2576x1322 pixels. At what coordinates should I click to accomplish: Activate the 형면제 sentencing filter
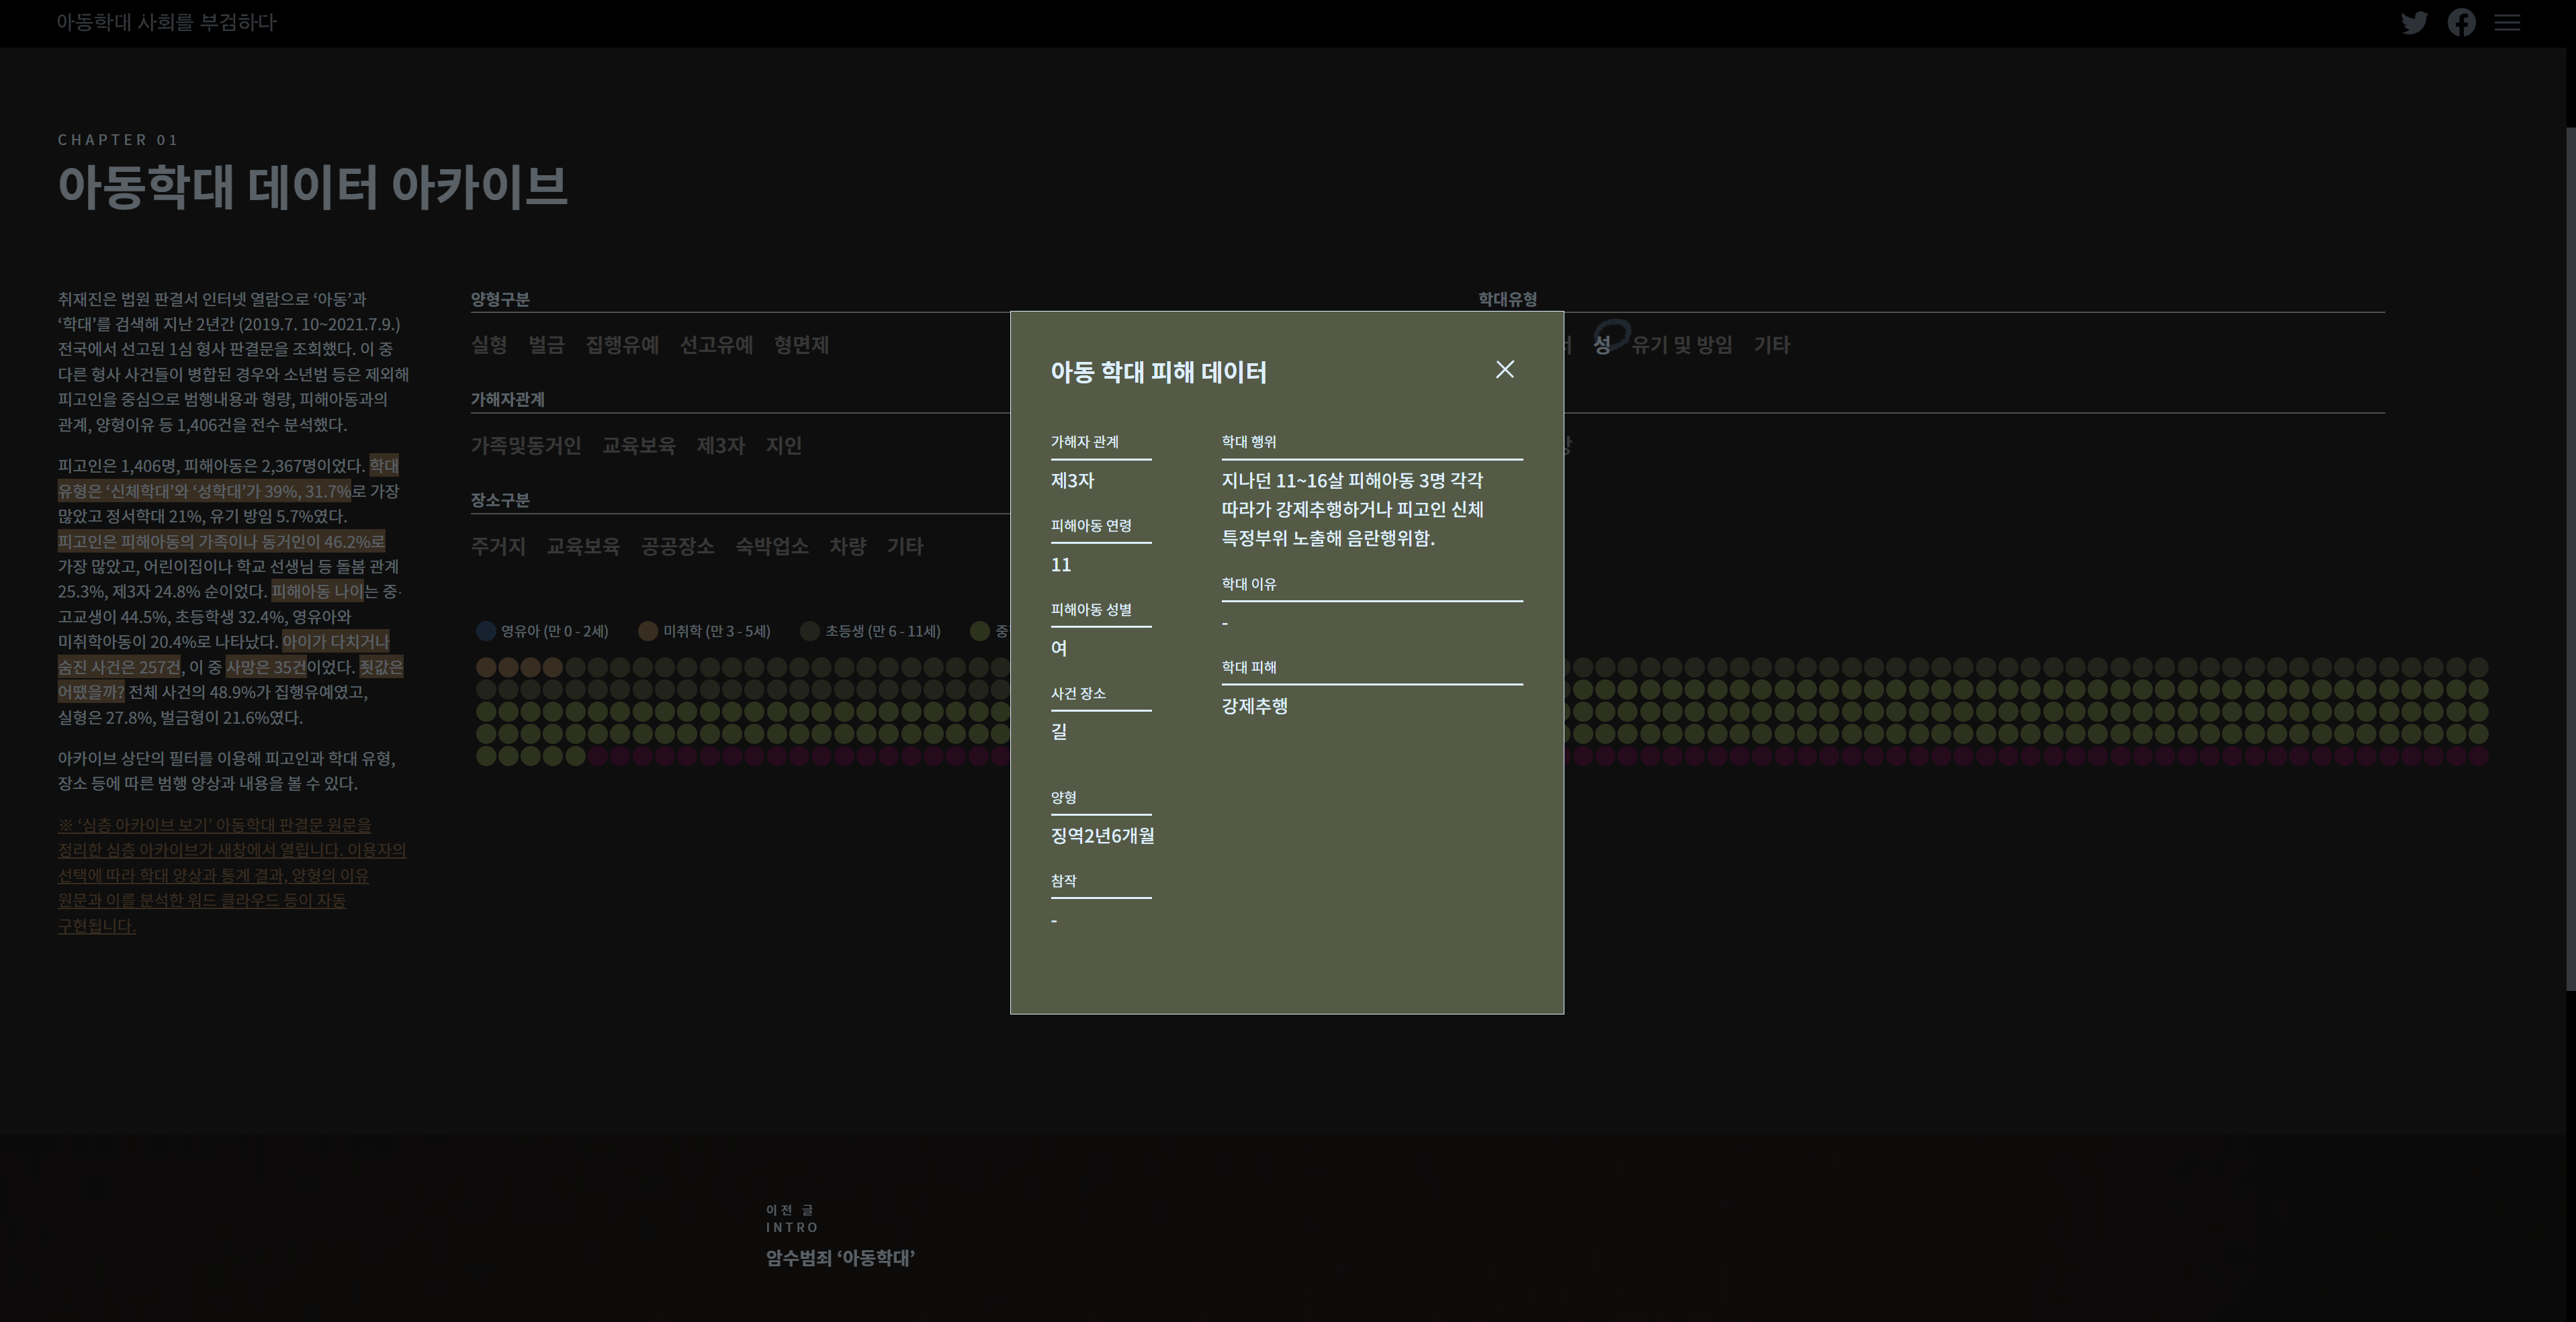click(x=802, y=344)
